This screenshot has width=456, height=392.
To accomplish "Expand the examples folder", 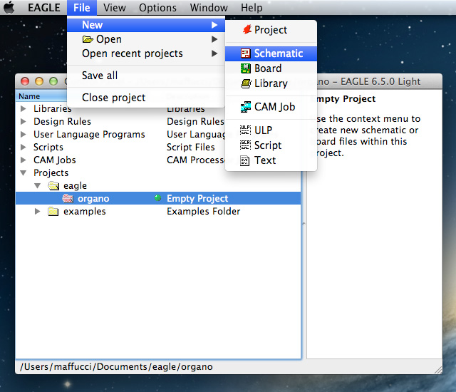I will coord(38,212).
